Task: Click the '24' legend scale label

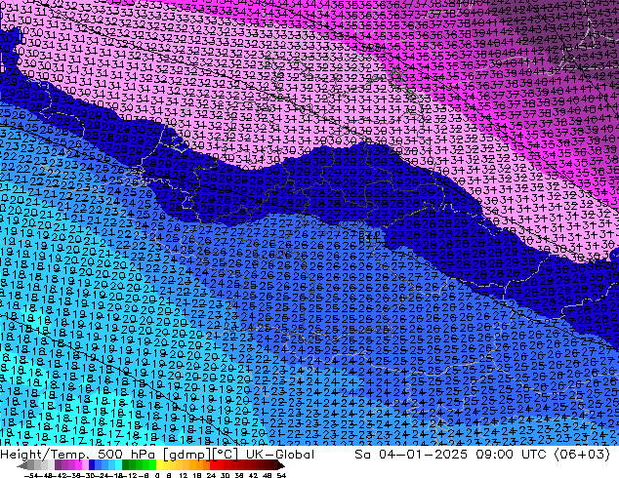Action: 211,476
